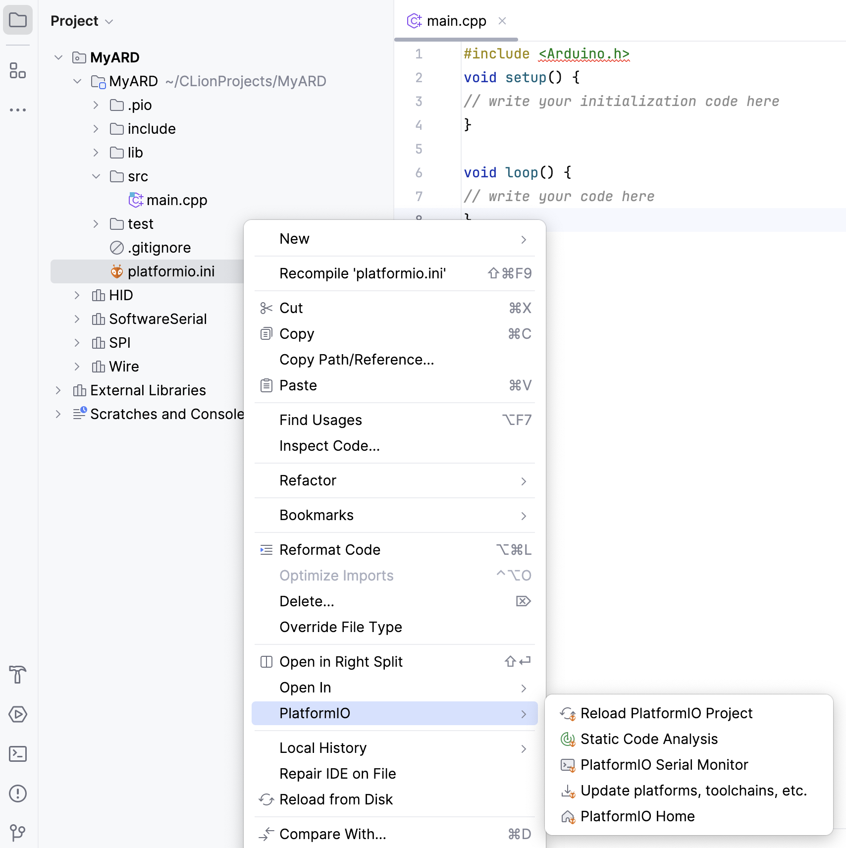Screen dimensions: 846x848
Task: Collapse the src folder
Action: click(96, 176)
